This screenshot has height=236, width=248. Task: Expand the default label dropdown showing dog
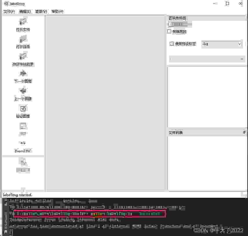pos(222,44)
